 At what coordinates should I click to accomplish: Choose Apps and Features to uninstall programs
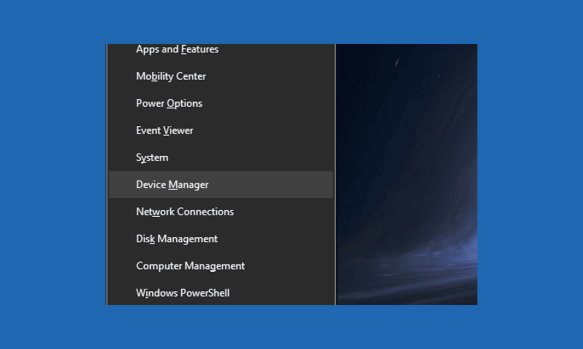click(177, 49)
